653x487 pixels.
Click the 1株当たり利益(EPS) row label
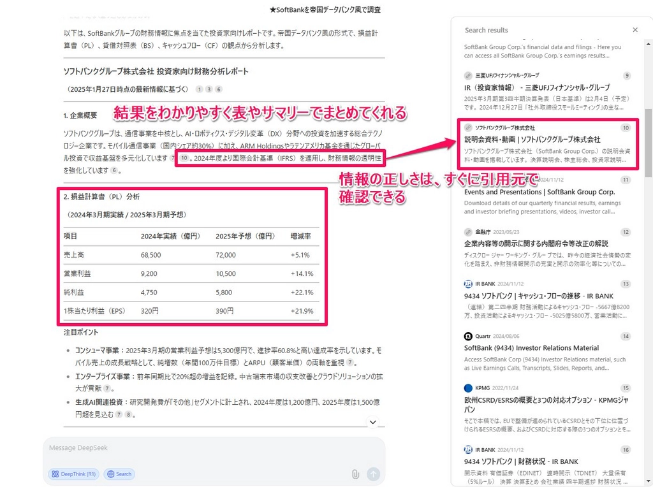pos(94,311)
